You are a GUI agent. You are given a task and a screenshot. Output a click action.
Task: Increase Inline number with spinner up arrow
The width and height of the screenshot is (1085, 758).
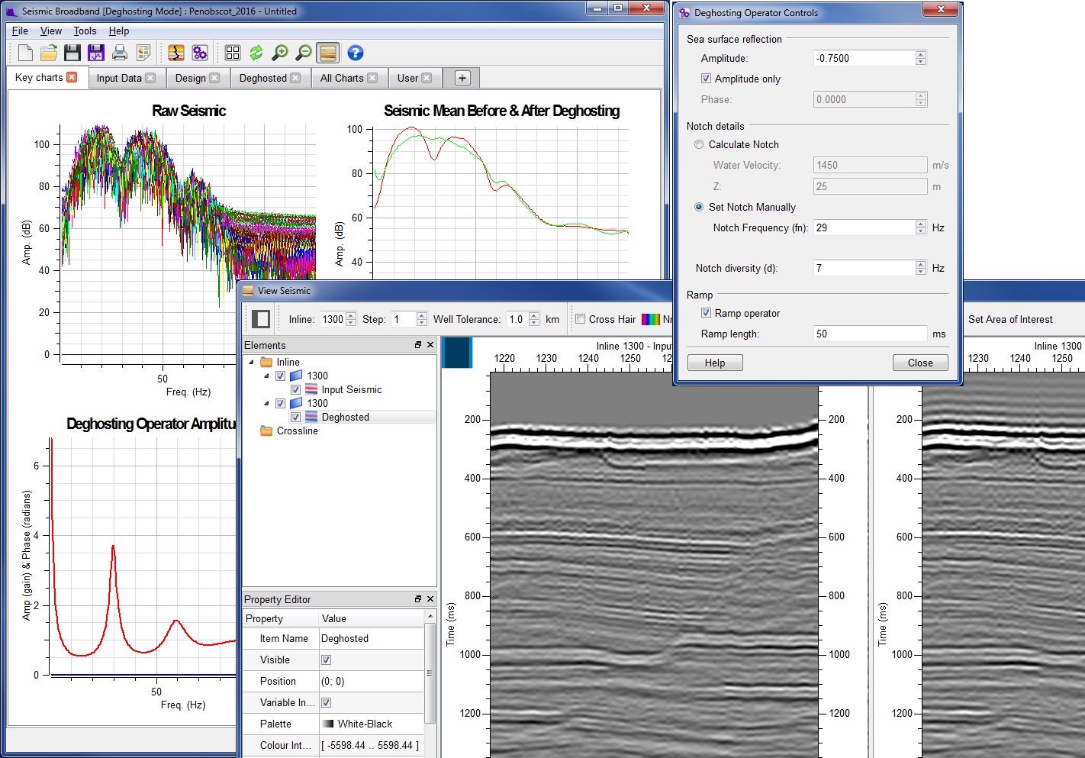coord(351,315)
